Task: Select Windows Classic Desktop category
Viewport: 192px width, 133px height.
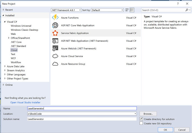Action: tap(24, 30)
